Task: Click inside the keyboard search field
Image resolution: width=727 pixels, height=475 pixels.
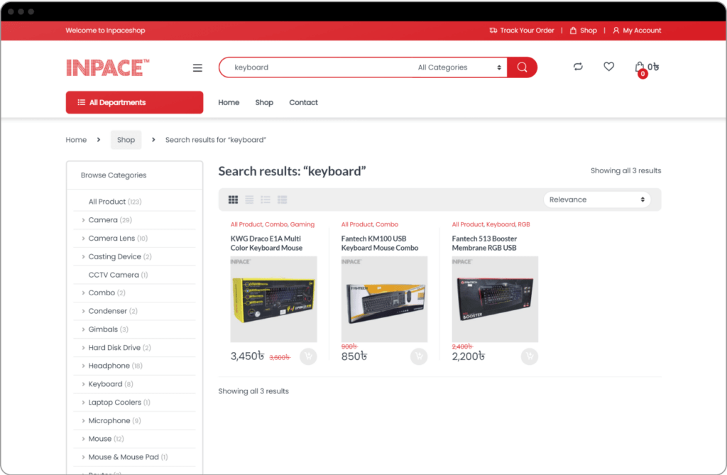Action: click(319, 67)
